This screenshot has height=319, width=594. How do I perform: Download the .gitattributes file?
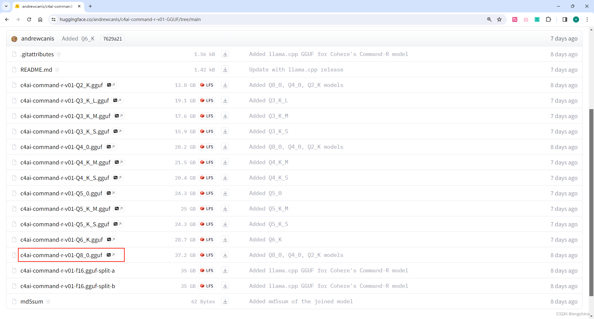point(225,54)
